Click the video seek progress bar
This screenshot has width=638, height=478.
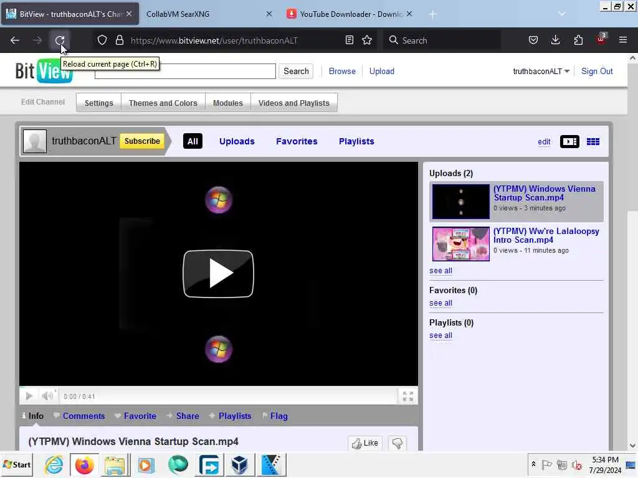point(219,387)
